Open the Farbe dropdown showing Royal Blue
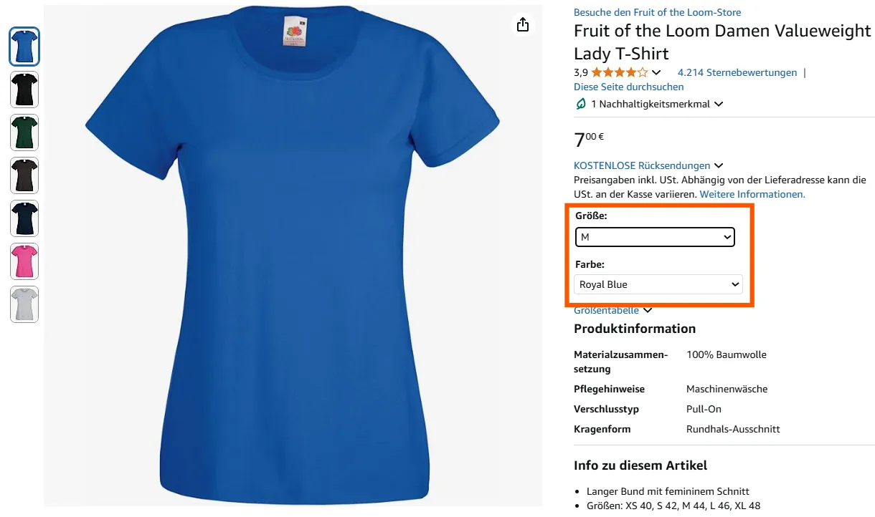The image size is (875, 517). [657, 284]
